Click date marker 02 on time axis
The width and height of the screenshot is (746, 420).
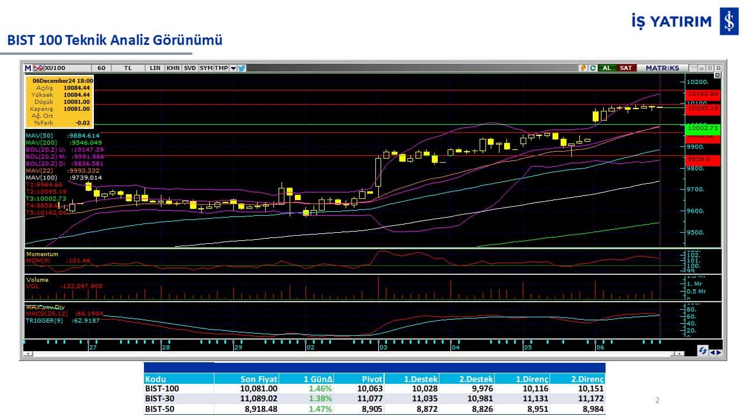click(x=309, y=347)
